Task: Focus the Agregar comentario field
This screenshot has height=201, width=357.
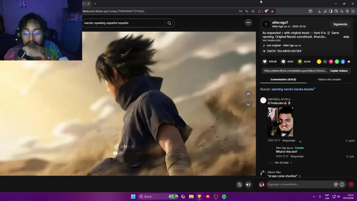Action: [300, 185]
